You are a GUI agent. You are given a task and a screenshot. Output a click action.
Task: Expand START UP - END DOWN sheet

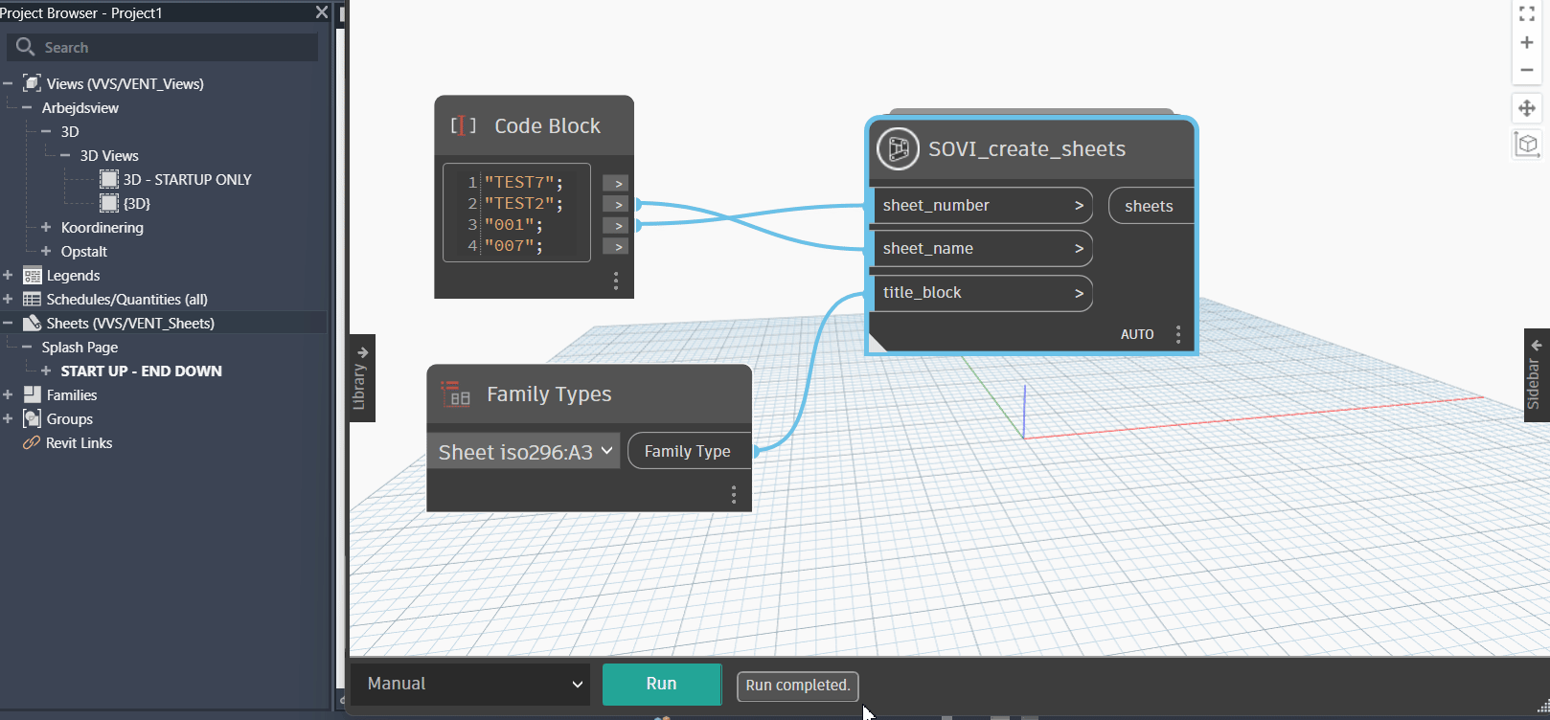[46, 371]
